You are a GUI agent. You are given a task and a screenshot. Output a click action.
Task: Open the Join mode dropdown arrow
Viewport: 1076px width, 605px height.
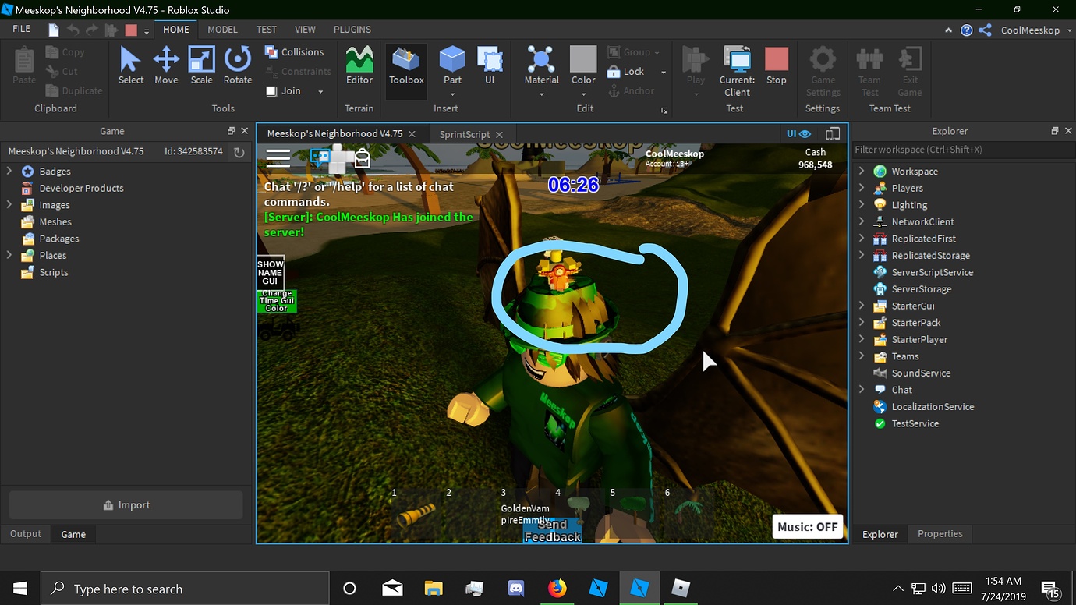coord(320,92)
